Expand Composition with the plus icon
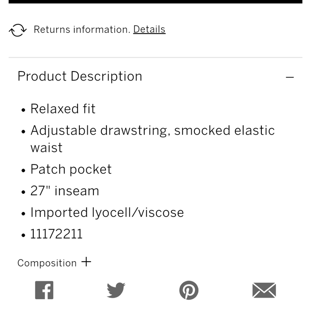Image resolution: width=311 pixels, height=311 pixels. [x=86, y=262]
